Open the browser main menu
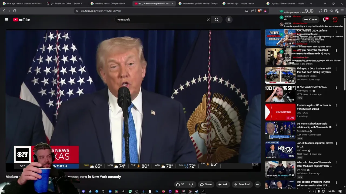 (342, 11)
